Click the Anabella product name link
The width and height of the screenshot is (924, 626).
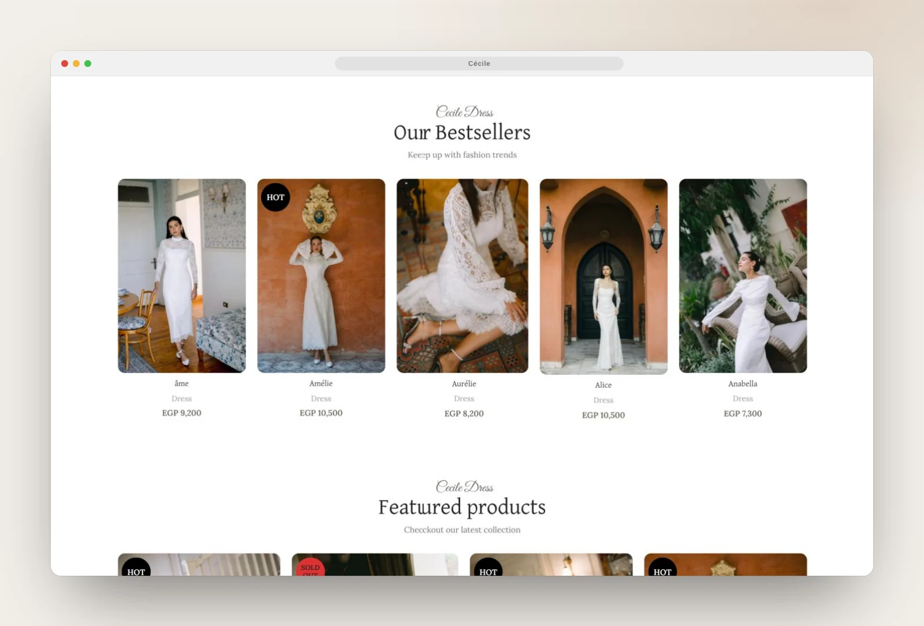coord(743,383)
